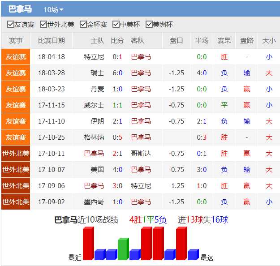Click the 巴拿马 panel title
The width and height of the screenshot is (280, 266).
[x=20, y=9]
